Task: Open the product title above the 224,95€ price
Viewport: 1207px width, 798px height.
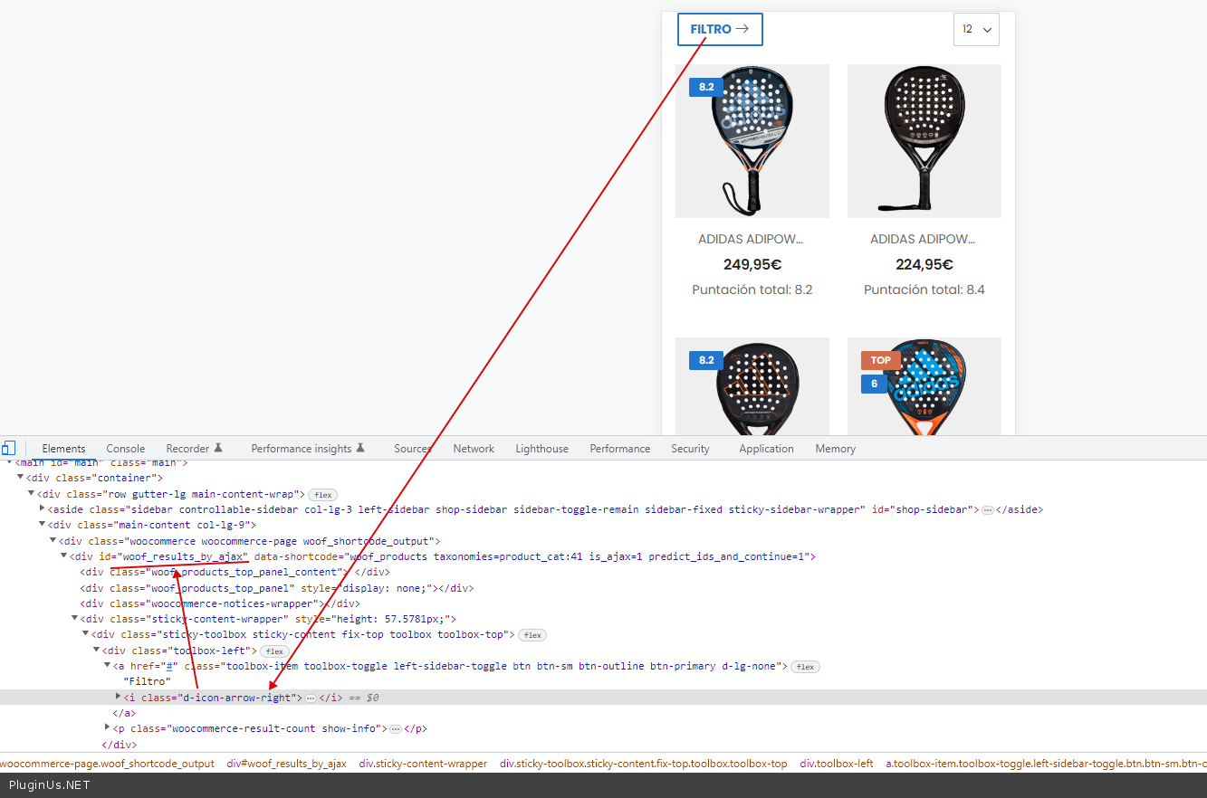Action: coord(924,240)
